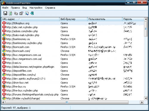The height and width of the screenshot is (111, 149).
Task: Select row http://fire-bux.ru/index.php
Action: pyautogui.click(x=73, y=90)
